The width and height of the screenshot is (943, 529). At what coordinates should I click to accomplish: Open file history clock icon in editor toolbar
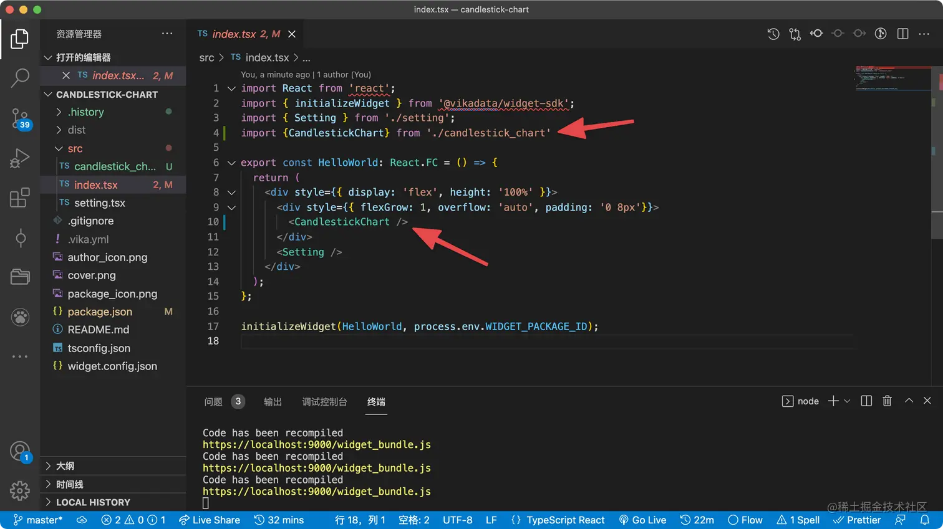pos(773,34)
